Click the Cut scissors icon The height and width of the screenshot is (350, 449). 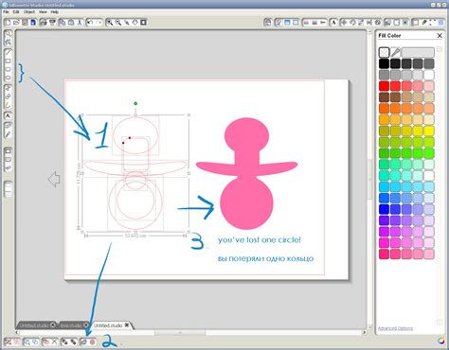pos(80,23)
